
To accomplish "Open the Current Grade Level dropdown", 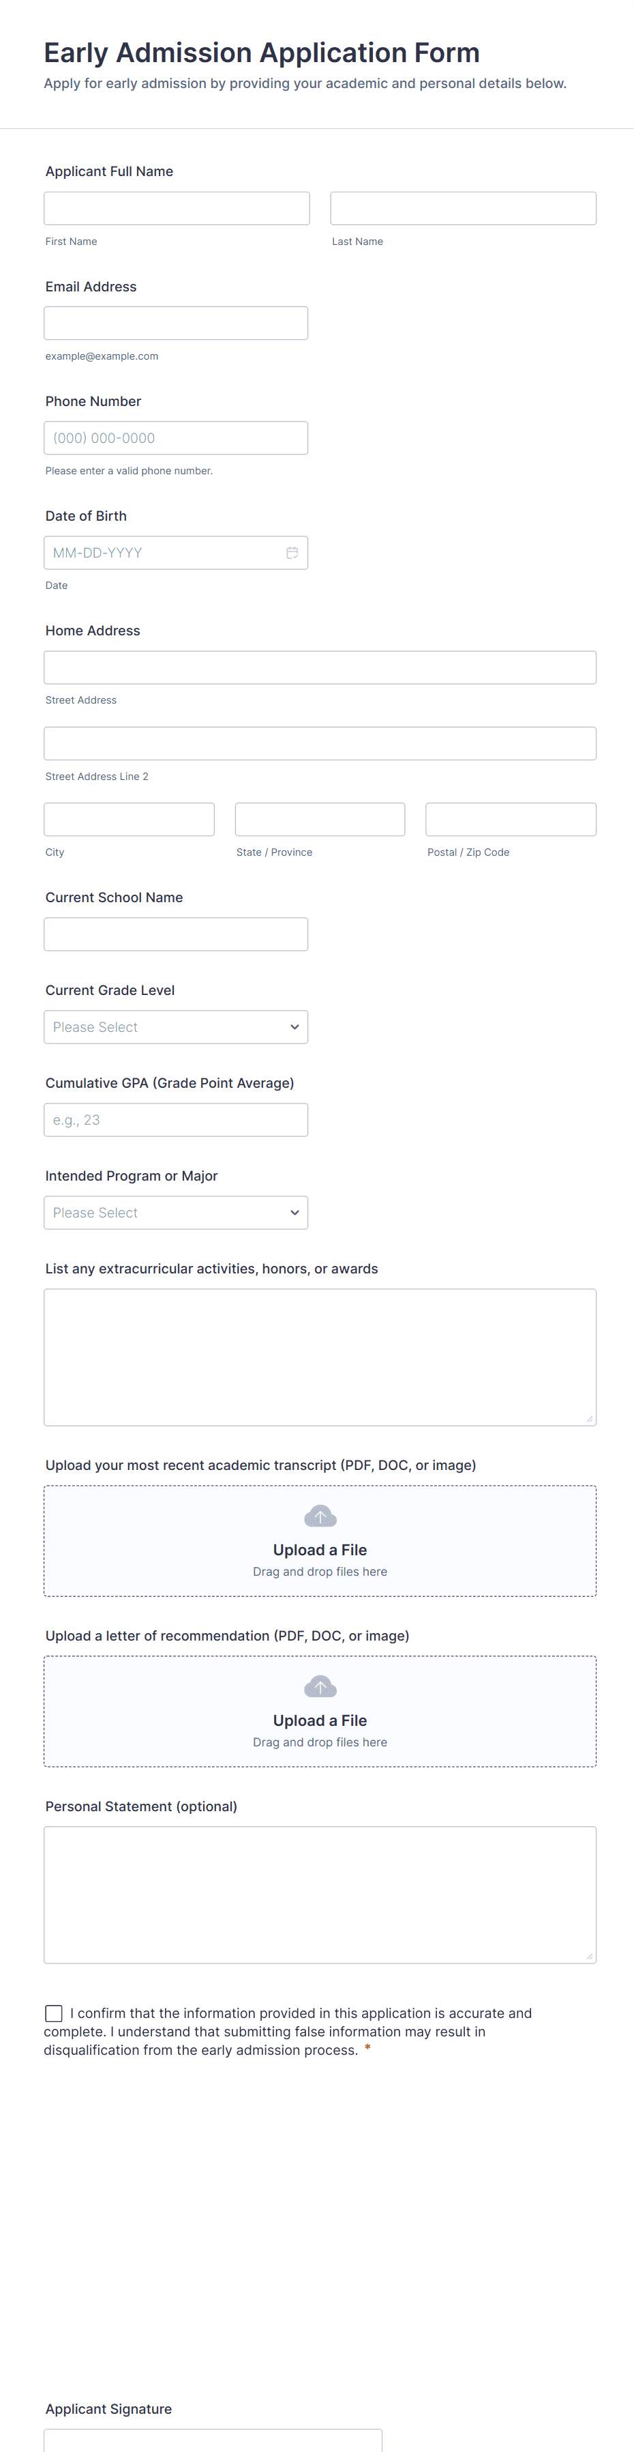I will (176, 1026).
